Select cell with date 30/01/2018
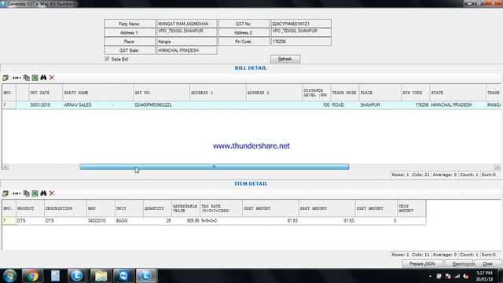 click(x=46, y=105)
